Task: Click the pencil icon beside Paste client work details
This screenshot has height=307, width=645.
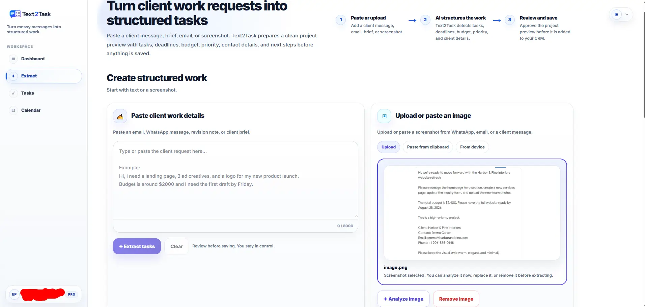Action: pos(120,116)
